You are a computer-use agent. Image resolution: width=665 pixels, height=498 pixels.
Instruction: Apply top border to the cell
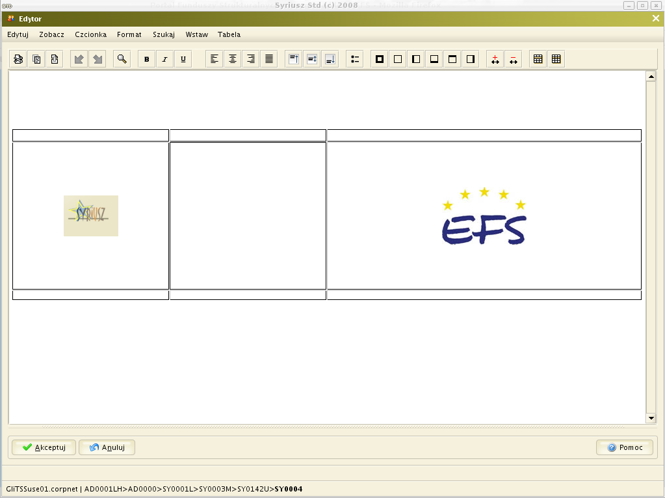[x=452, y=59]
